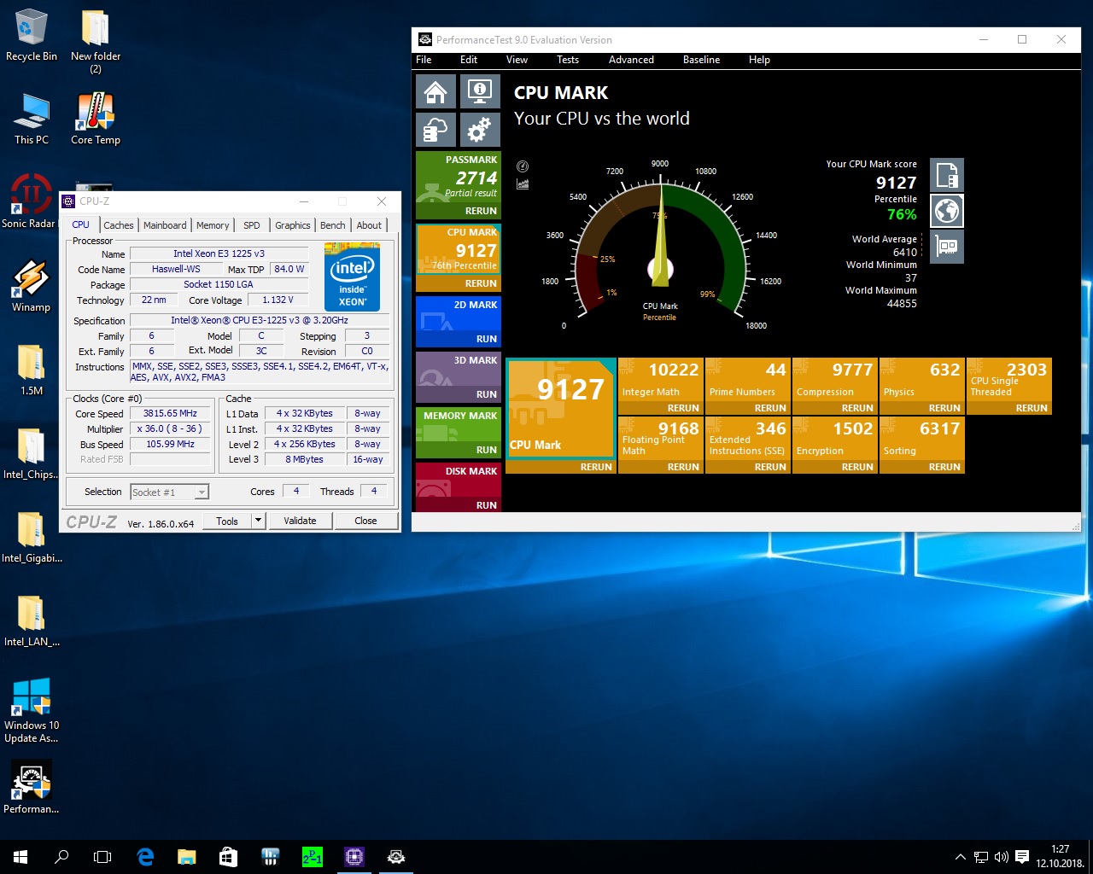Switch to the Mainboard tab in CPU-Z

(165, 225)
